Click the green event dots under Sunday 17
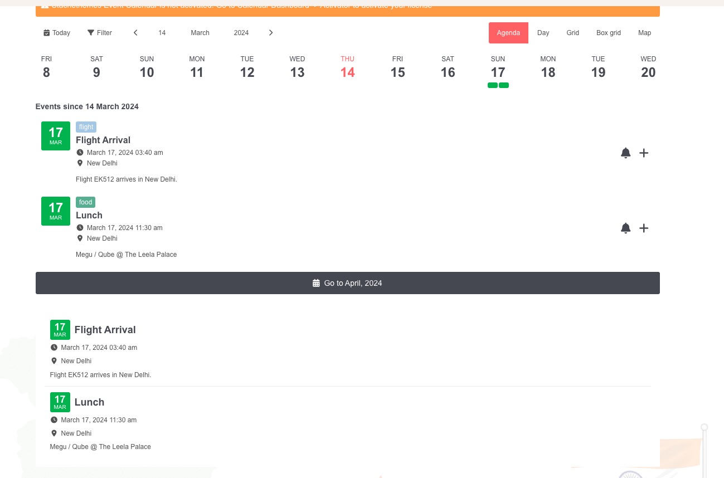Viewport: 724px width, 478px height. tap(498, 85)
